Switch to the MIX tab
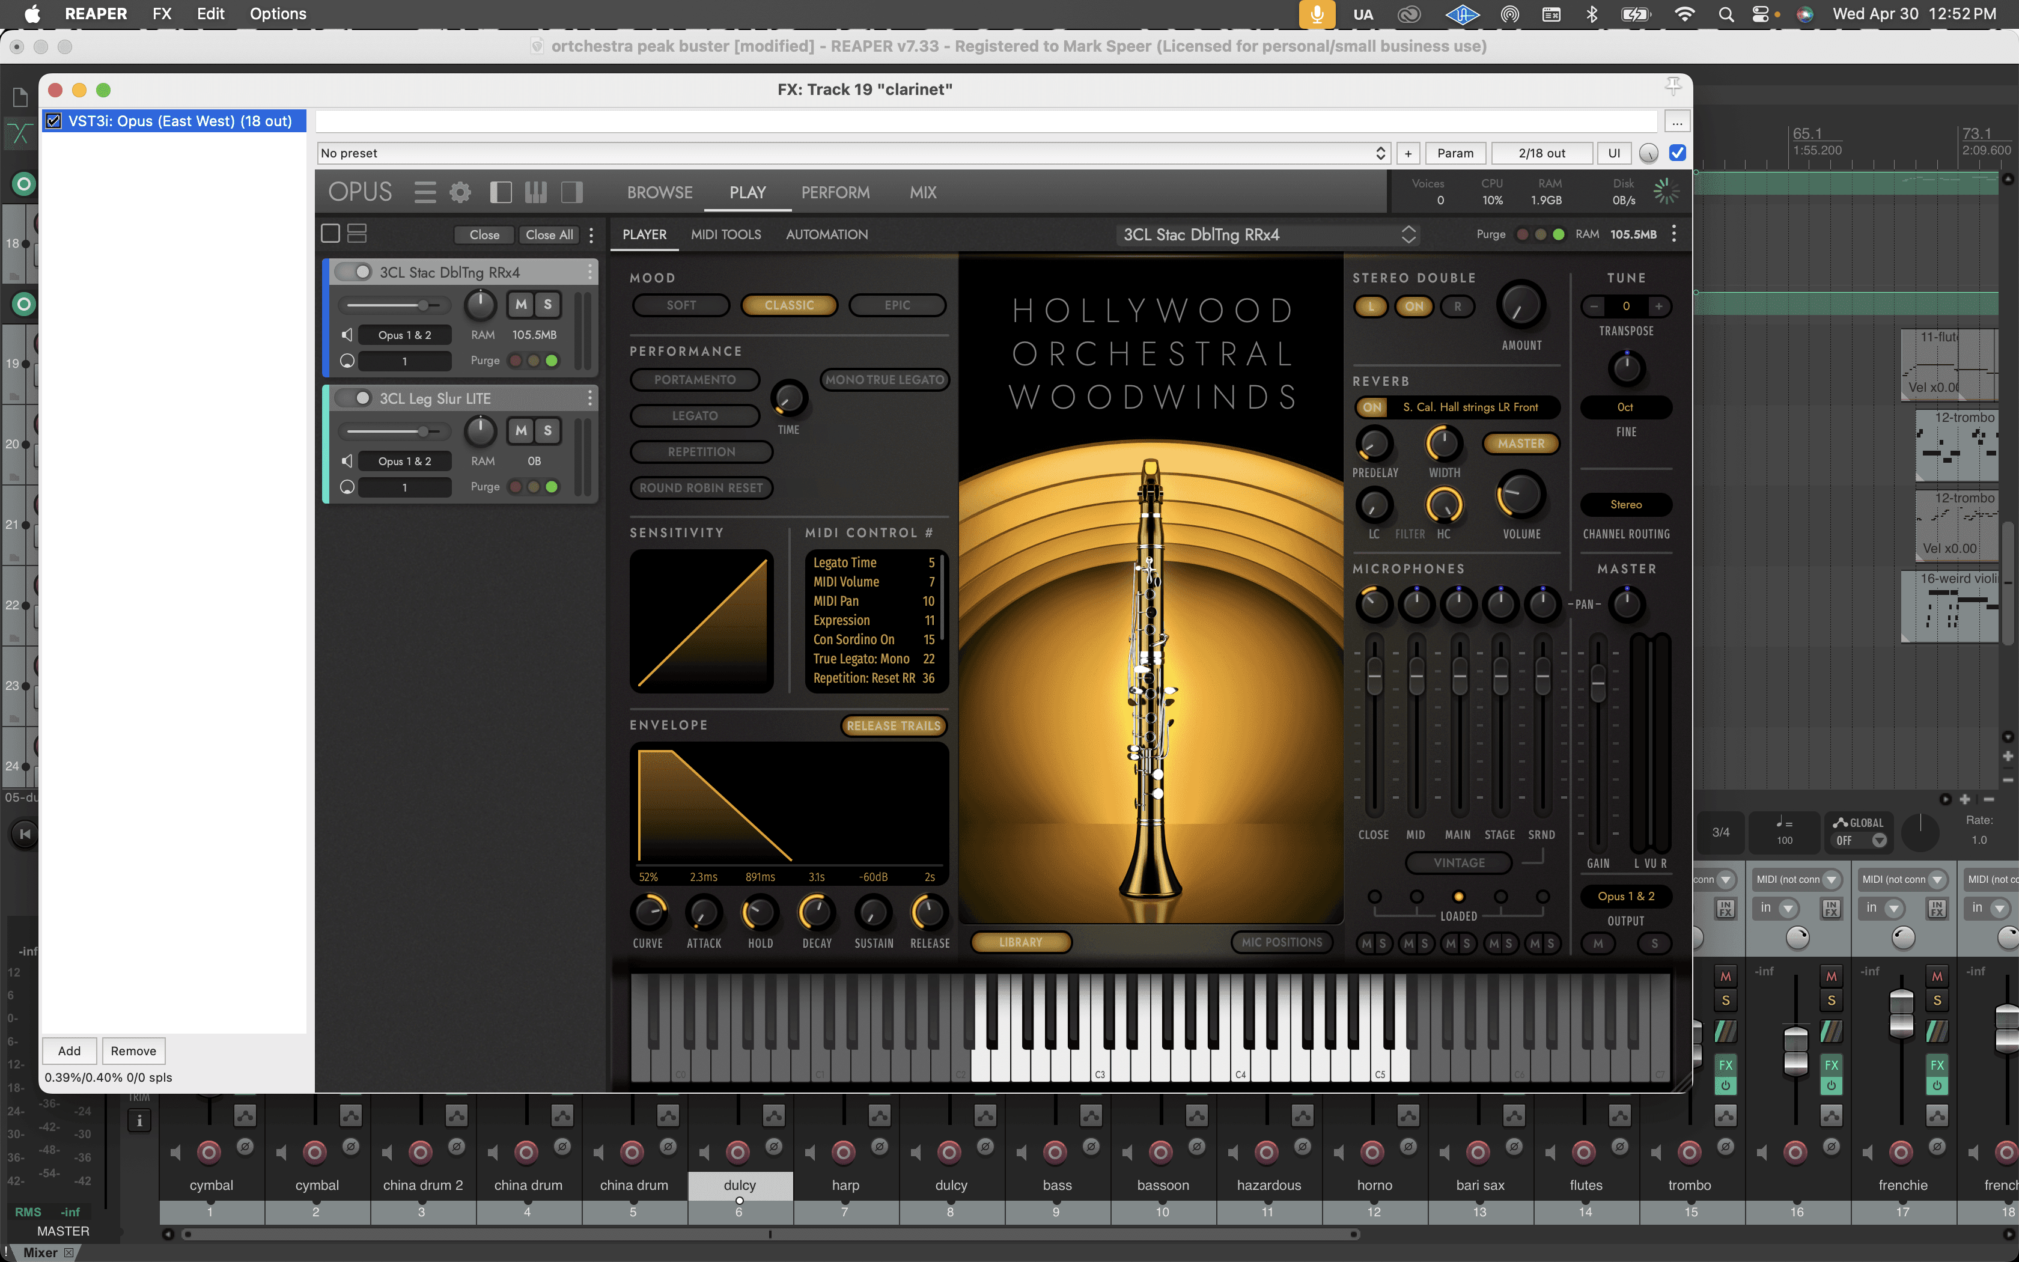Screen dimensions: 2019x1262 coord(923,193)
